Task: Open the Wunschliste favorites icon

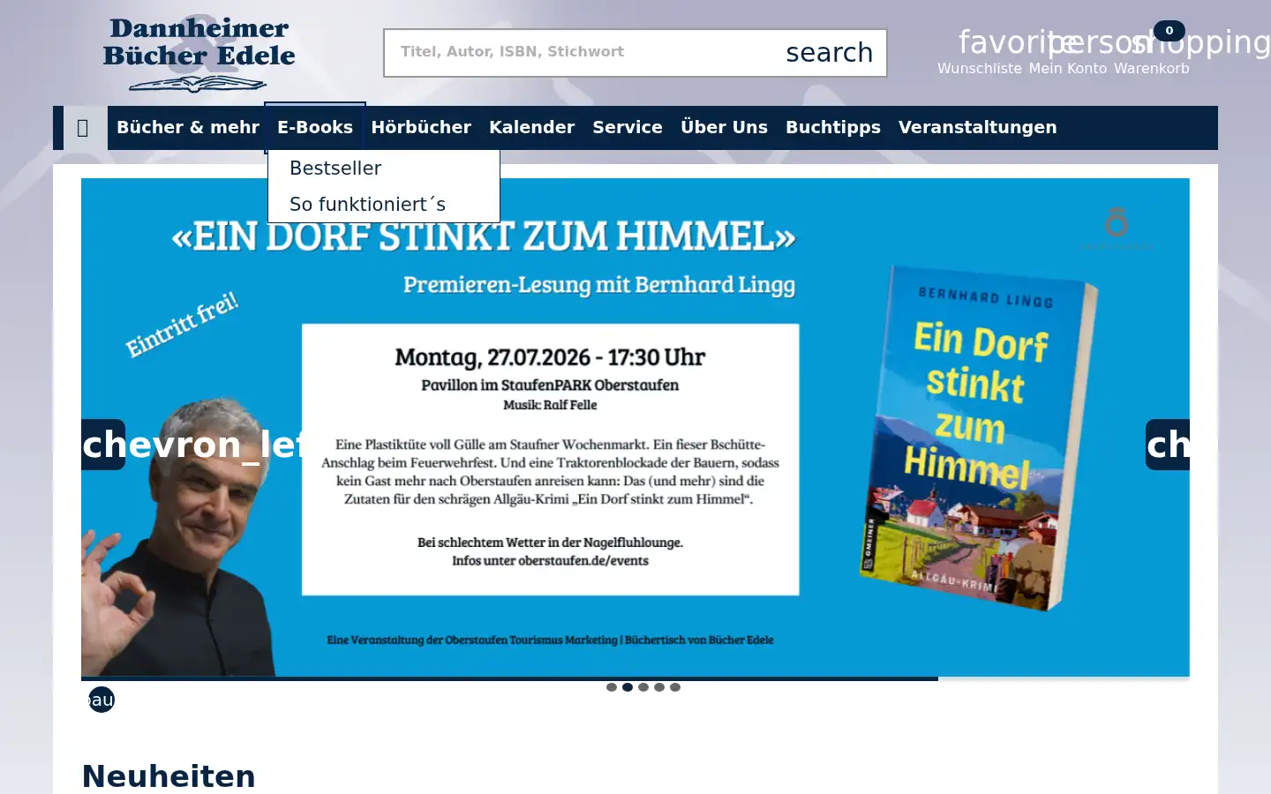Action: [980, 53]
